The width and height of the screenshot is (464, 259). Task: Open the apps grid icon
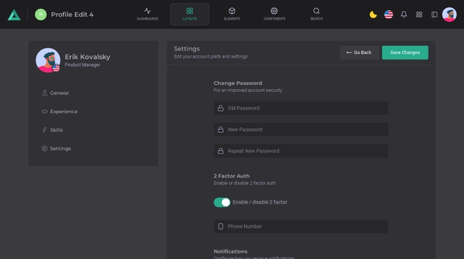(419, 14)
